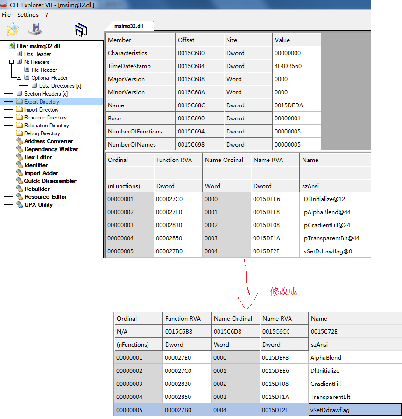Screen dimensions: 402x419
Task: Click the Name Ordinal header in upper export table
Action: pos(227,160)
